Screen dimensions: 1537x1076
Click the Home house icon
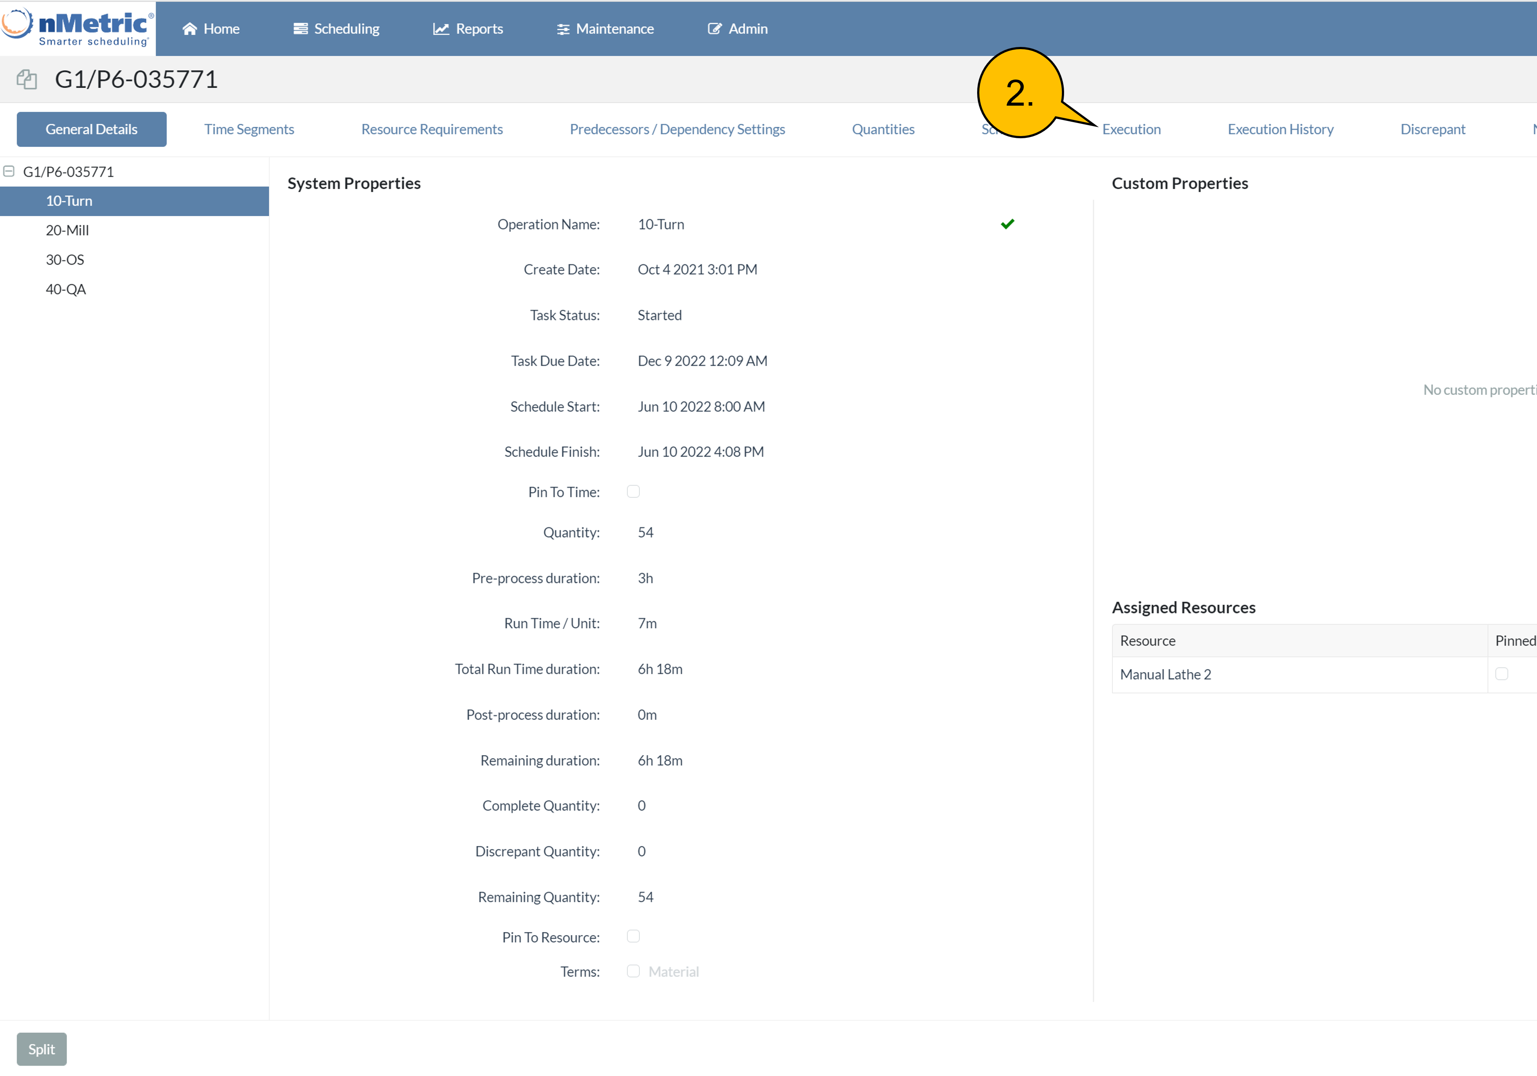tap(190, 29)
